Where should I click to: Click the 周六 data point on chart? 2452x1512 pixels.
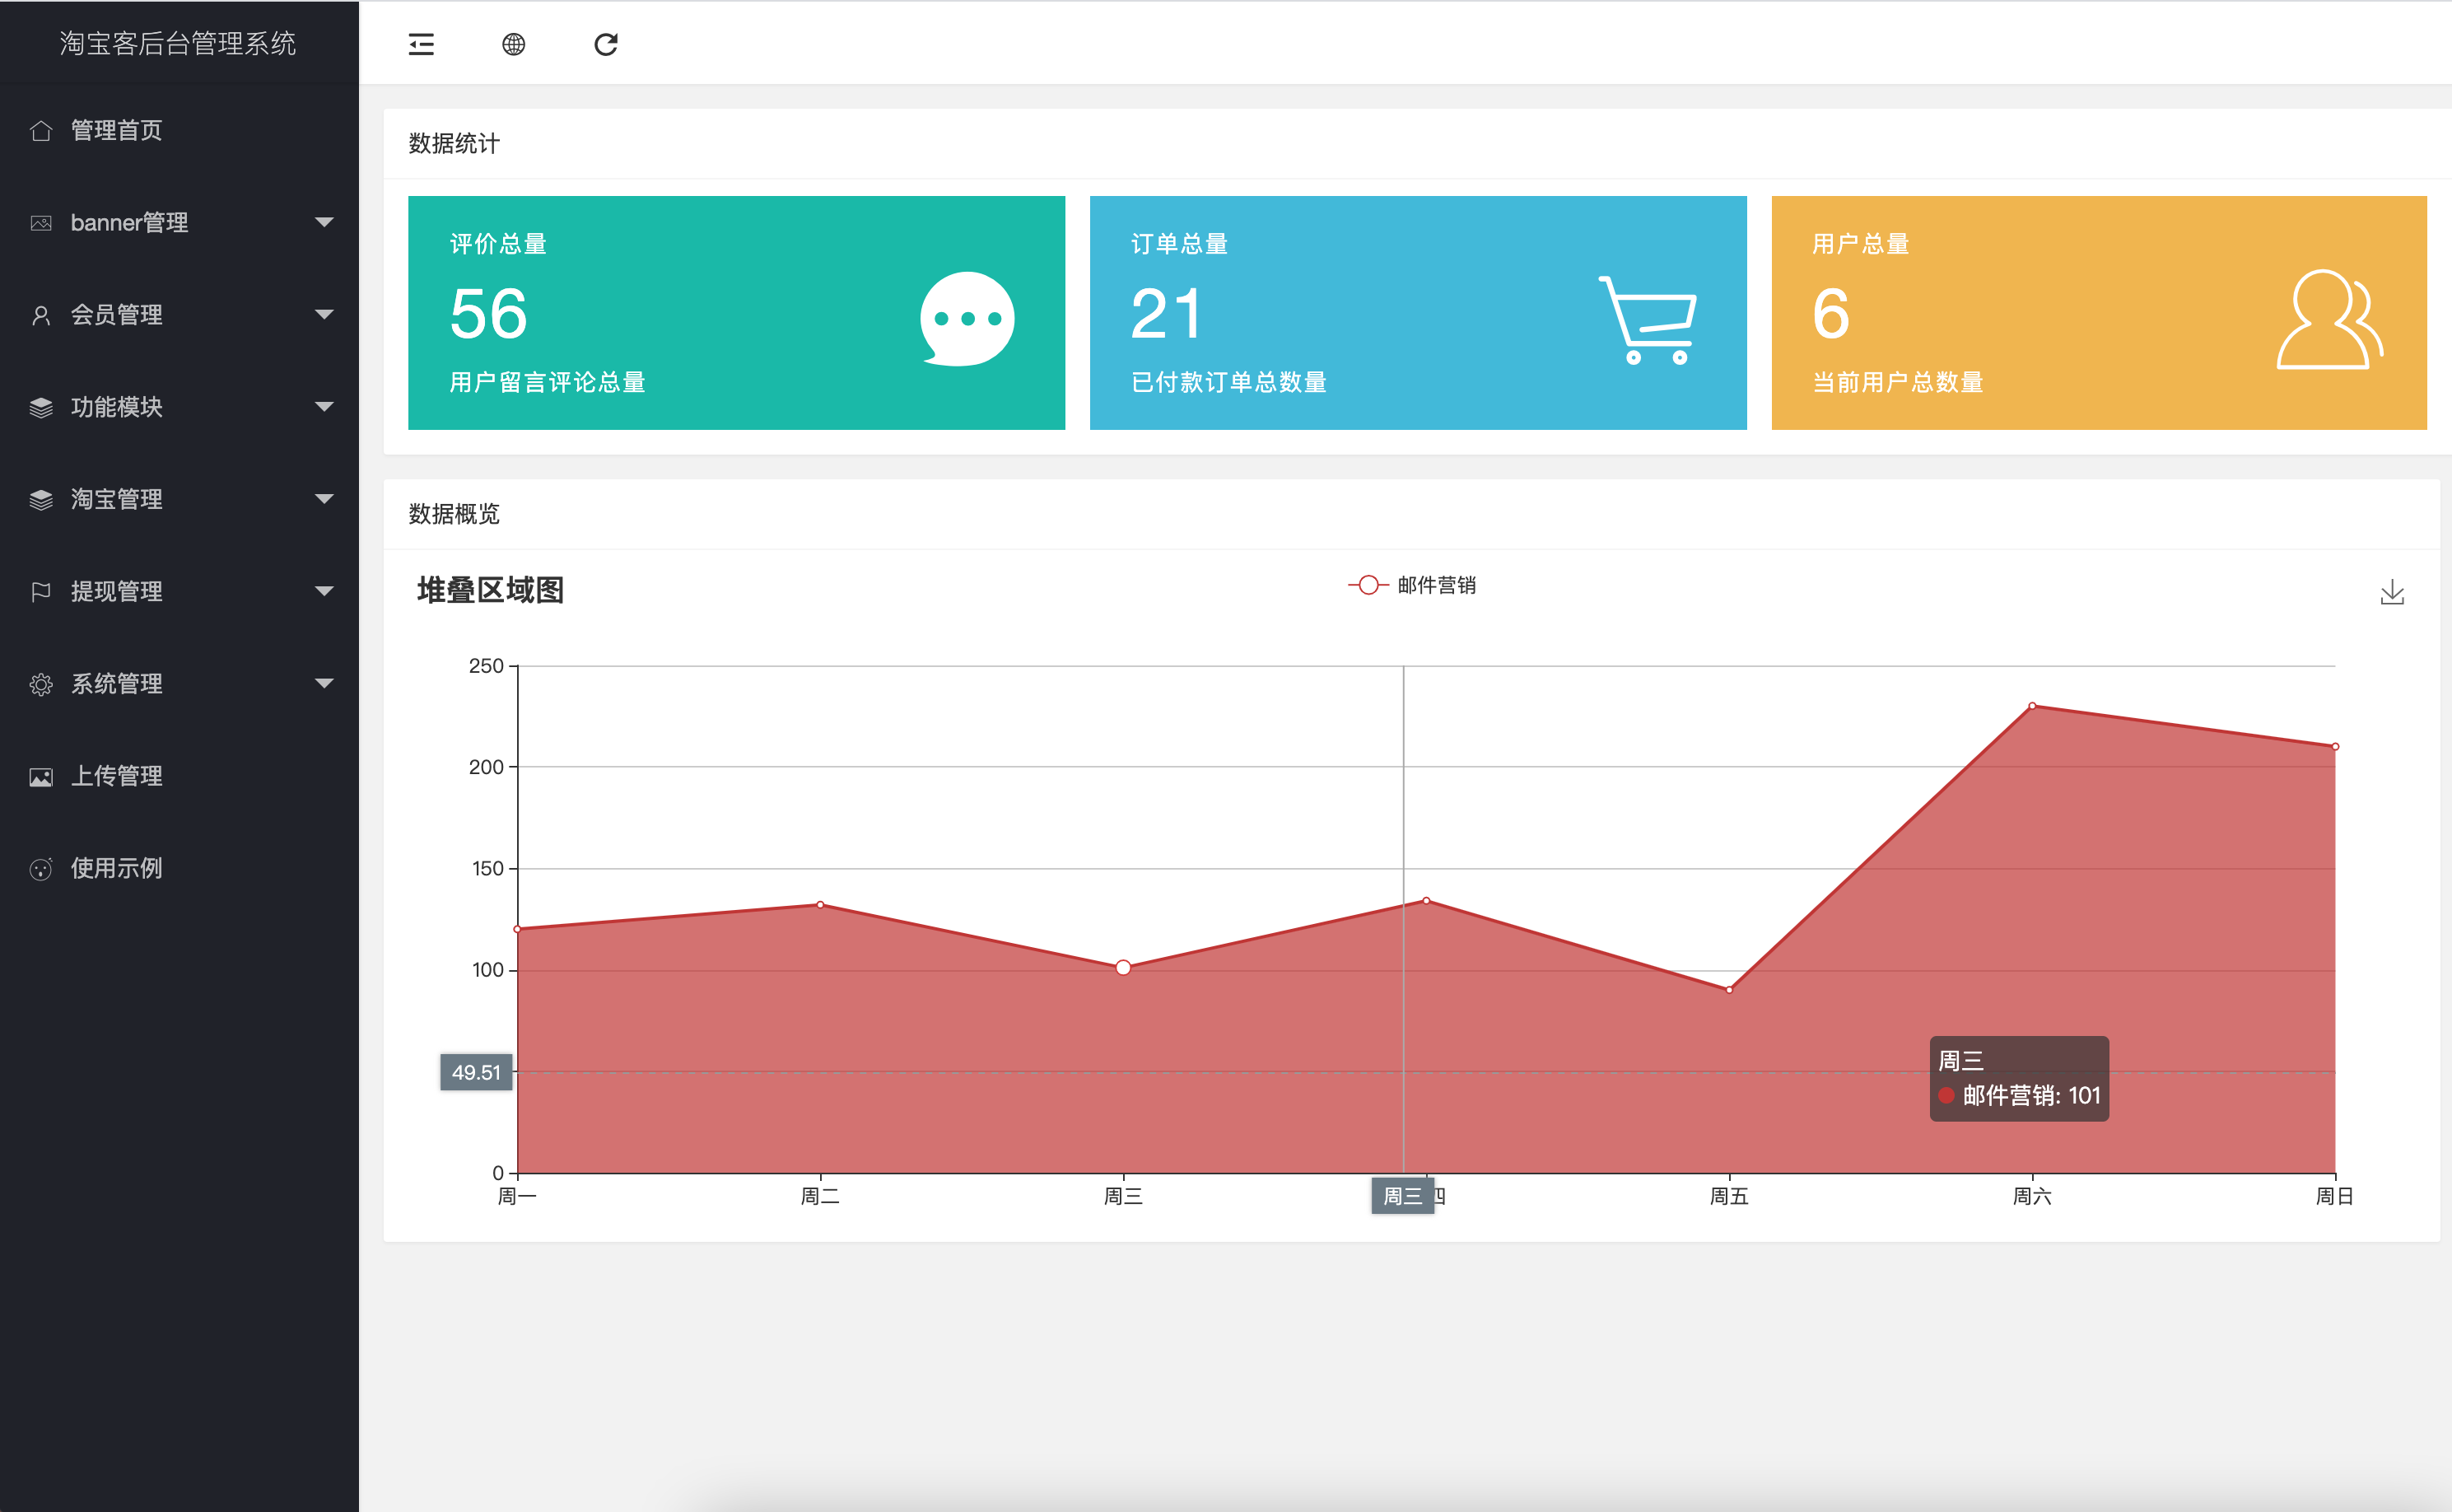click(2031, 706)
